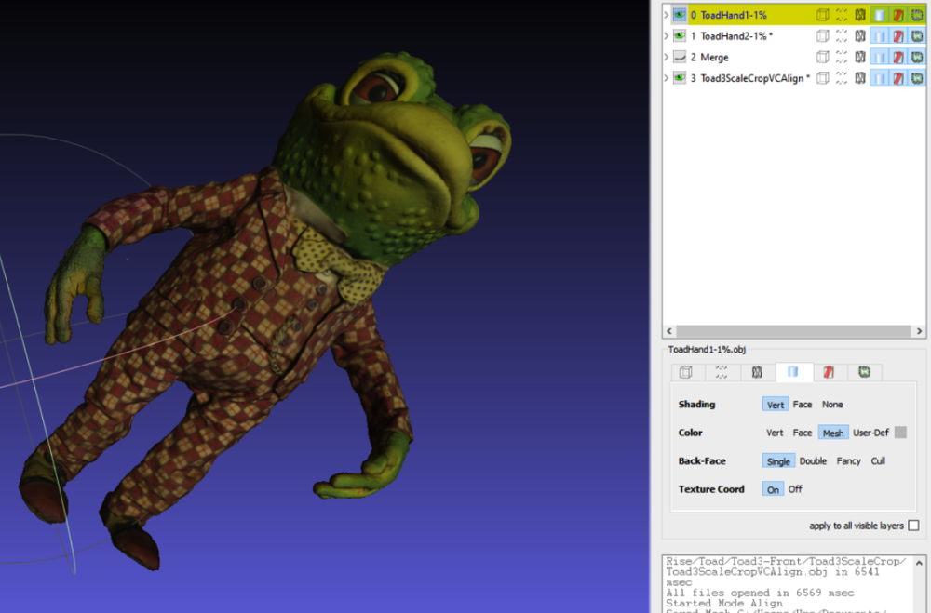Select the Toad3ScaleCropVCAlign layer name
Viewport: 931px width, 613px height.
[755, 78]
